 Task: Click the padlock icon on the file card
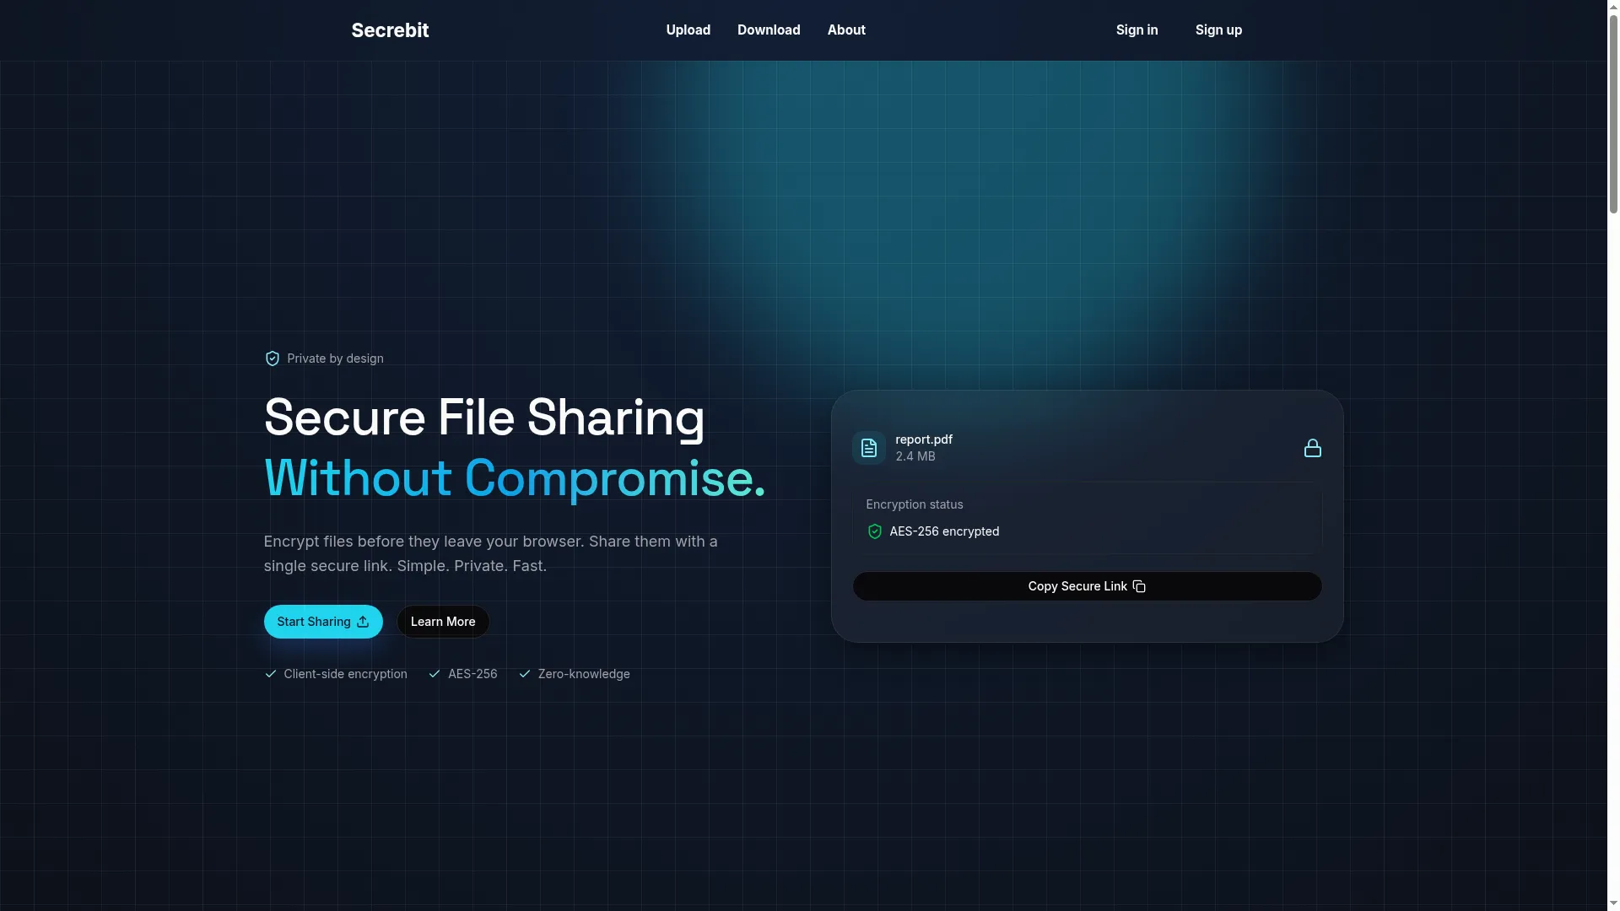1313,448
